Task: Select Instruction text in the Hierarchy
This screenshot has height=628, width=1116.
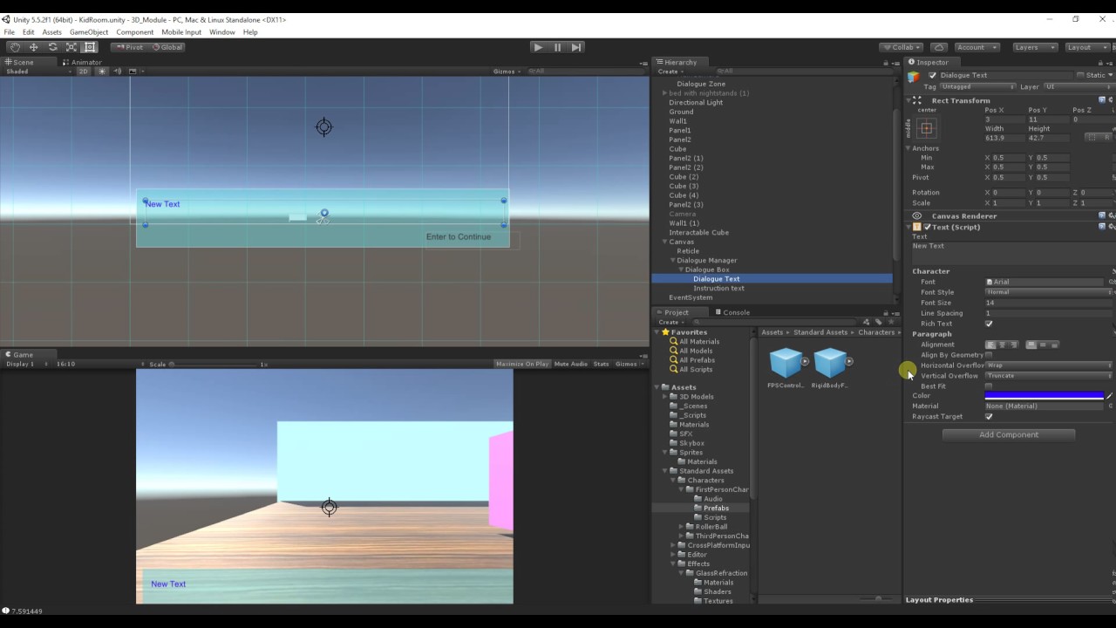Action: pyautogui.click(x=718, y=288)
